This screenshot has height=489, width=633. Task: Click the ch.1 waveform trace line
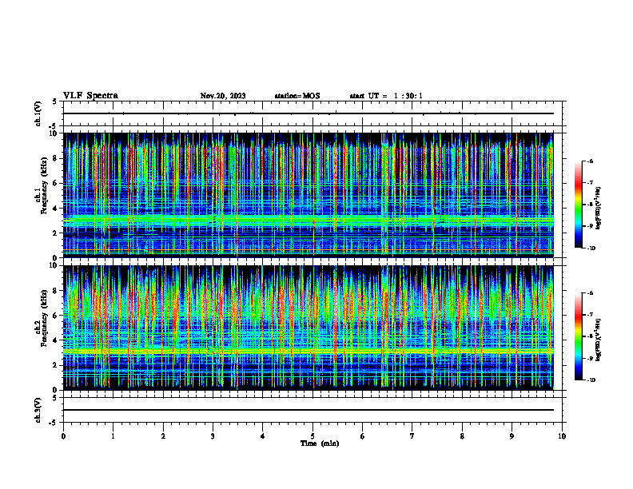tap(309, 113)
